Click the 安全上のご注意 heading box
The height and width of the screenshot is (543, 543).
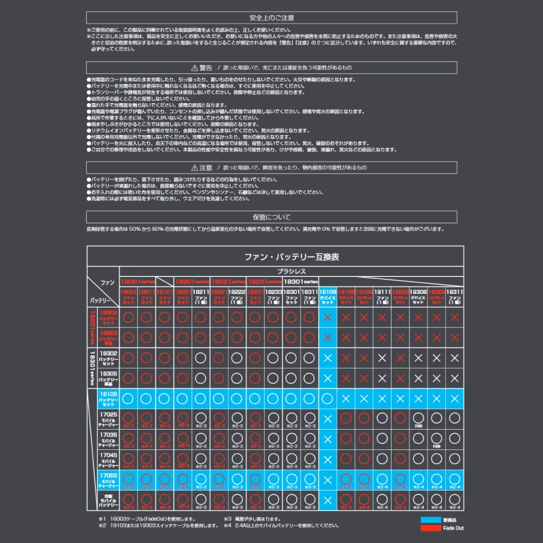(x=271, y=18)
